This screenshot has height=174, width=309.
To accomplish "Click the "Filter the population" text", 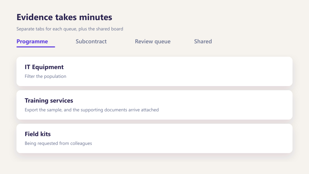I will pyautogui.click(x=45, y=76).
